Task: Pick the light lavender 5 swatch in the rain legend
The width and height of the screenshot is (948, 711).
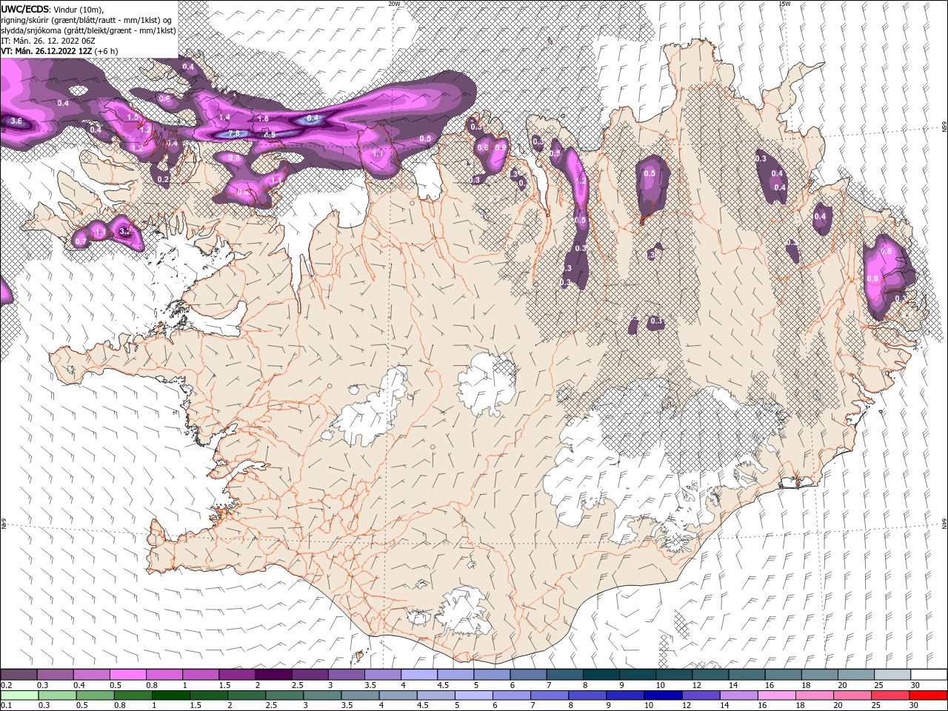Action: coord(474,695)
